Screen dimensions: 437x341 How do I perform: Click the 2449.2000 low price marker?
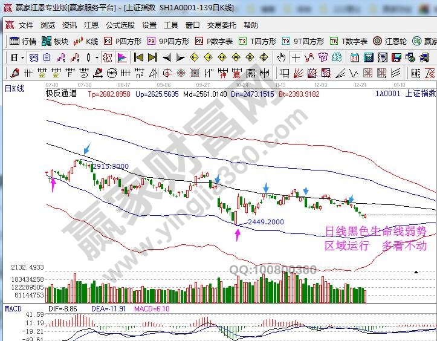coord(267,222)
